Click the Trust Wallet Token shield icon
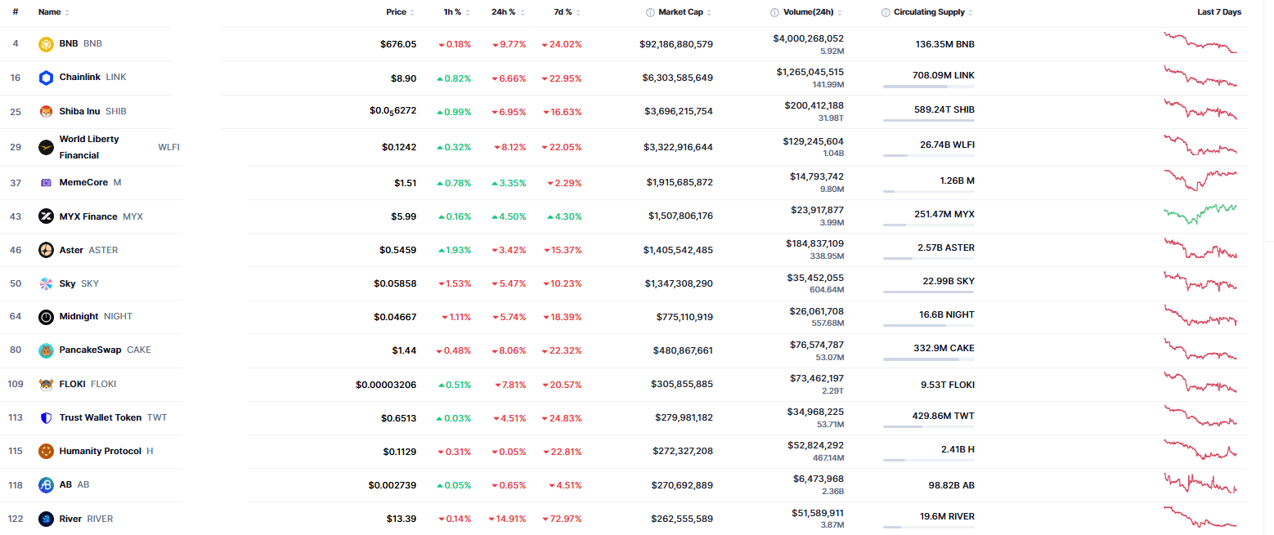 tap(46, 418)
